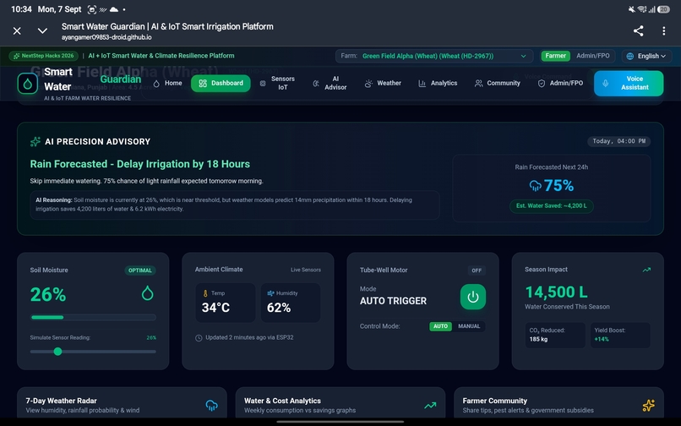
Task: Click the NextStep Hacks 2026 badge
Action: [x=43, y=56]
